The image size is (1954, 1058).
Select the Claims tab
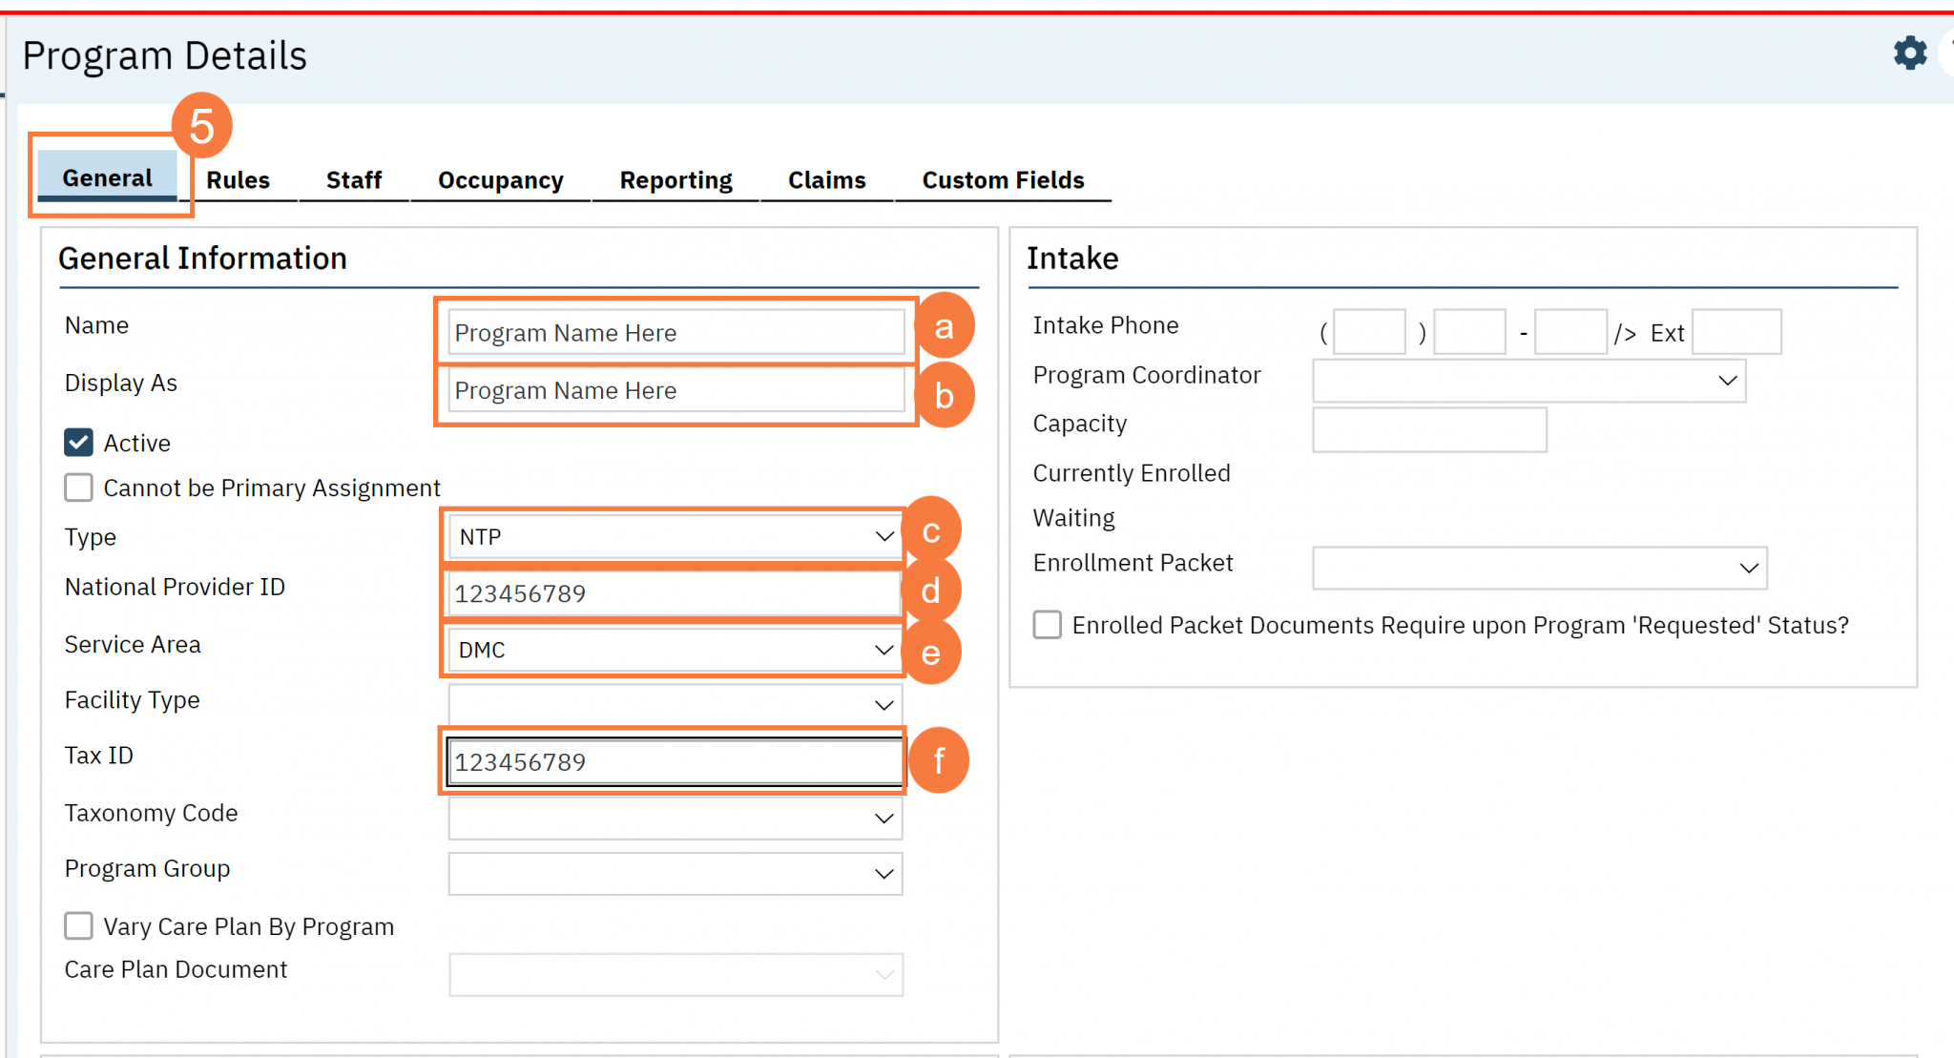[x=826, y=179]
